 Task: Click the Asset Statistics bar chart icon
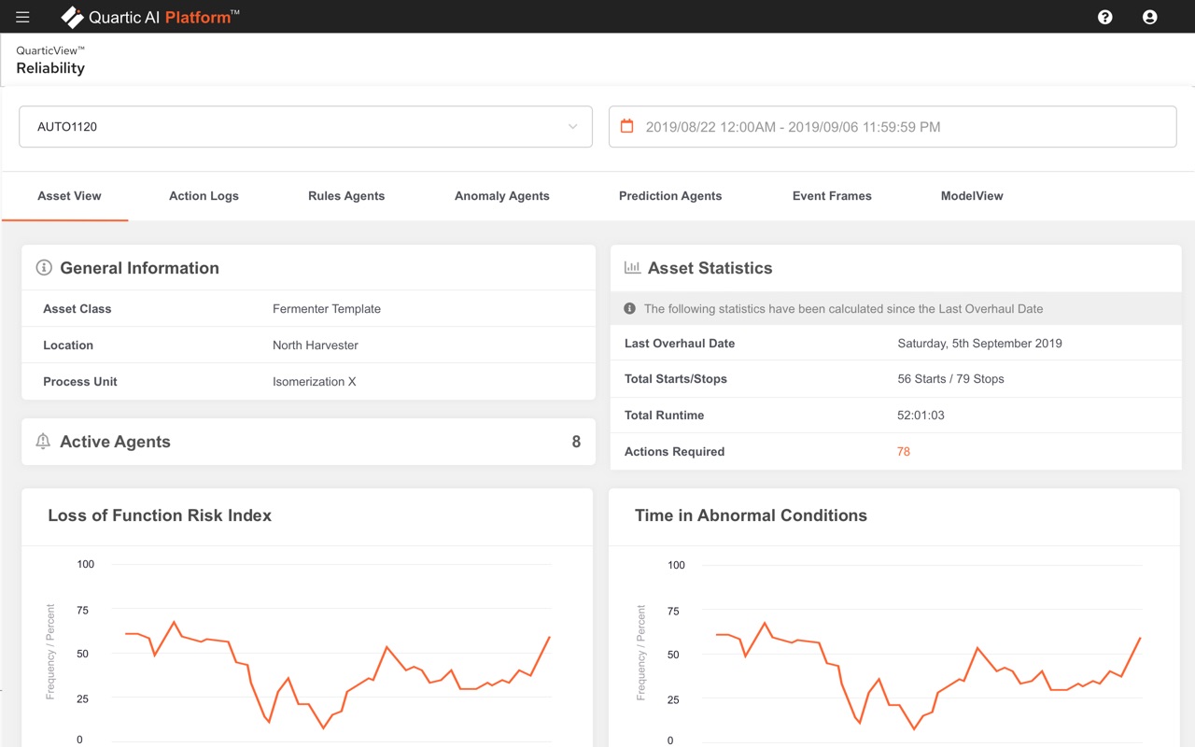[632, 268]
